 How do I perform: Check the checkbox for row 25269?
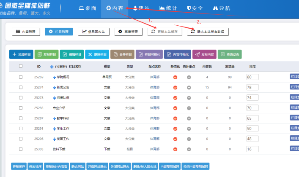21,77
